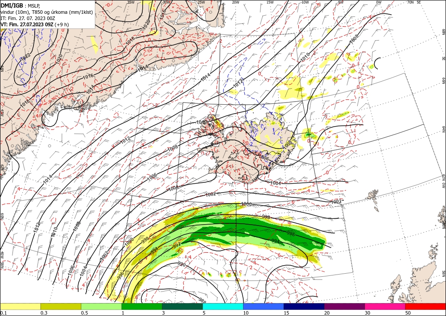This screenshot has height=316, width=446.
Task: Pick the dark green 3–5 legend swatch
Action: click(x=182, y=306)
